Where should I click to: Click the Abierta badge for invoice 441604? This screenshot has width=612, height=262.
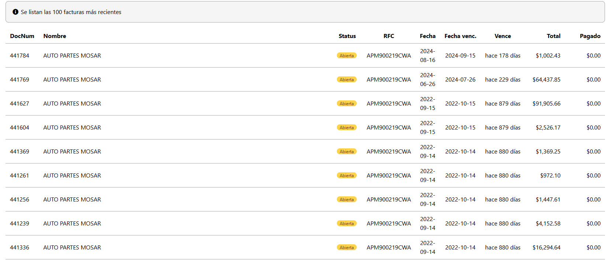point(346,128)
